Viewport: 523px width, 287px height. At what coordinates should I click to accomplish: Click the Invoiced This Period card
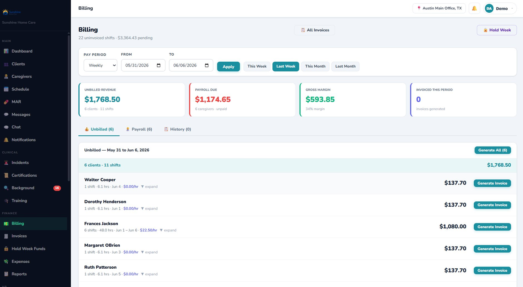point(463,100)
